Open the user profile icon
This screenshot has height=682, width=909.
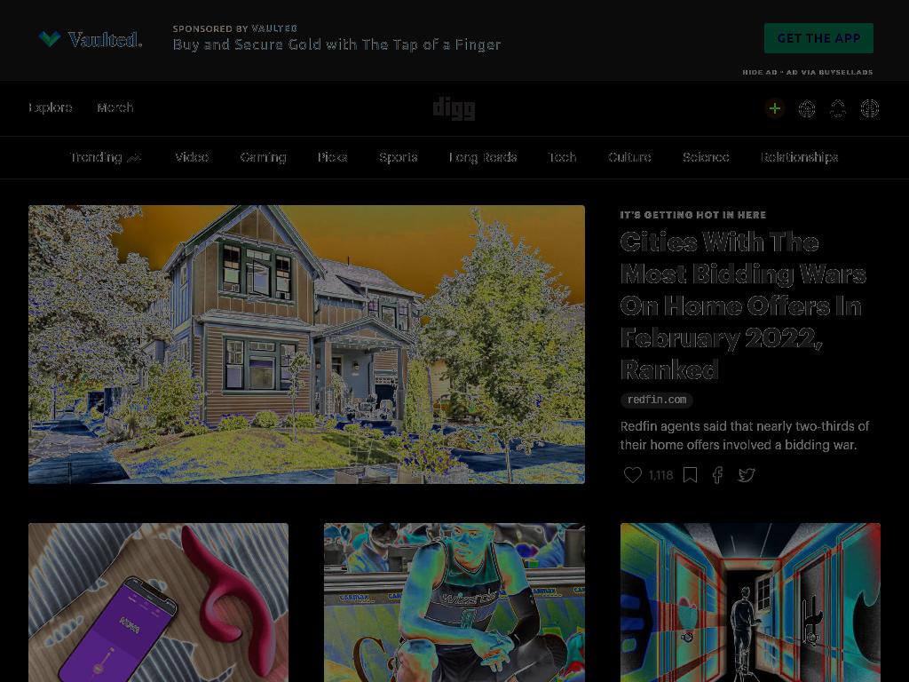(870, 108)
